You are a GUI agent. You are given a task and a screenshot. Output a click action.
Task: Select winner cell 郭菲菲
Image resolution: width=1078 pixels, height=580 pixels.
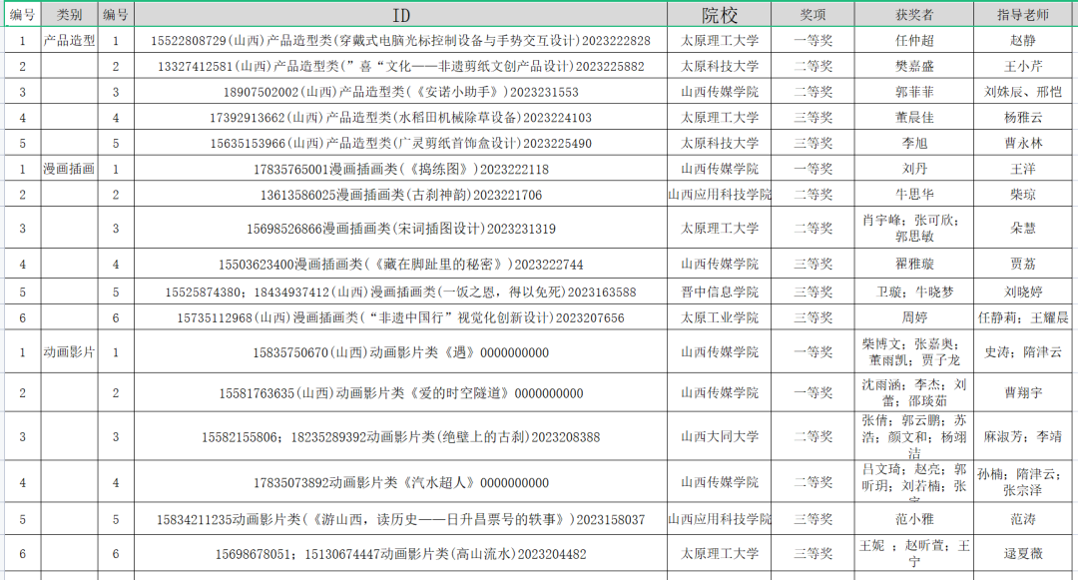pos(914,92)
